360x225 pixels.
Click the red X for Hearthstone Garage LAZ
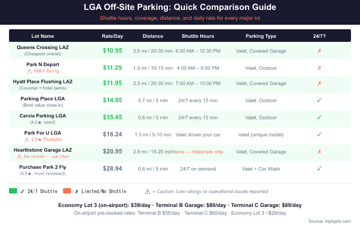319,152
